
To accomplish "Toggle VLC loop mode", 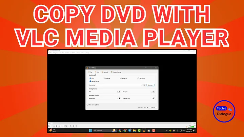I will point(73,126).
